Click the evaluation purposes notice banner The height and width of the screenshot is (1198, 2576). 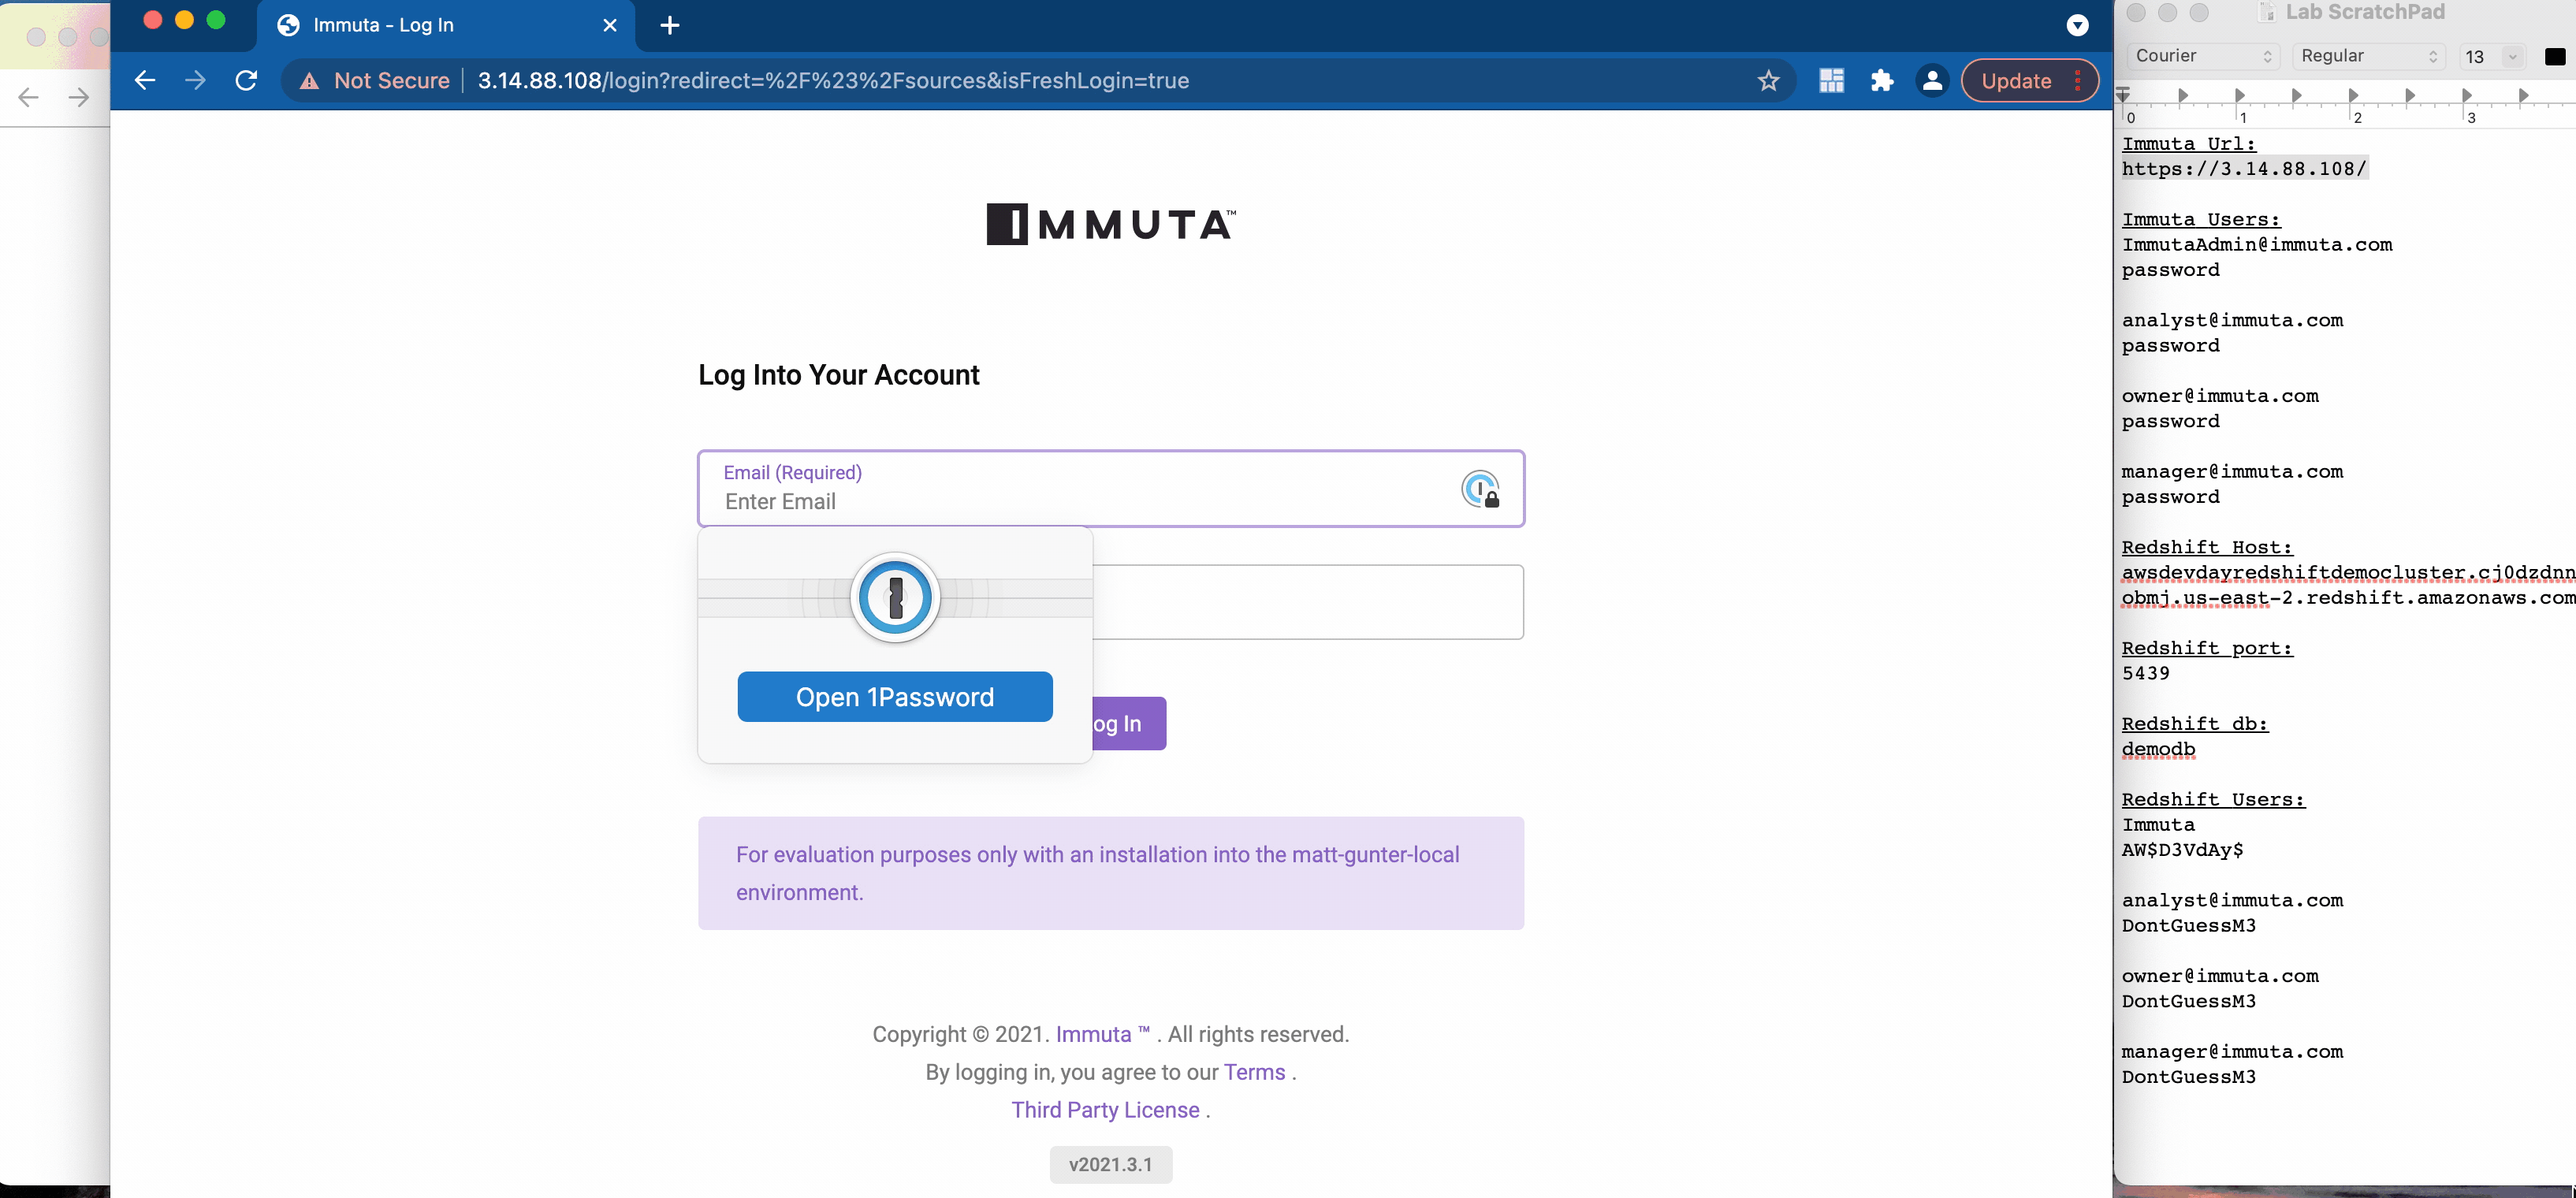(1110, 873)
